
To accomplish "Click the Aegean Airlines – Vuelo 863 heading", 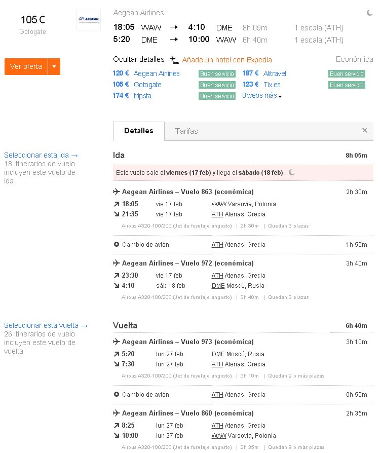I will tap(188, 192).
